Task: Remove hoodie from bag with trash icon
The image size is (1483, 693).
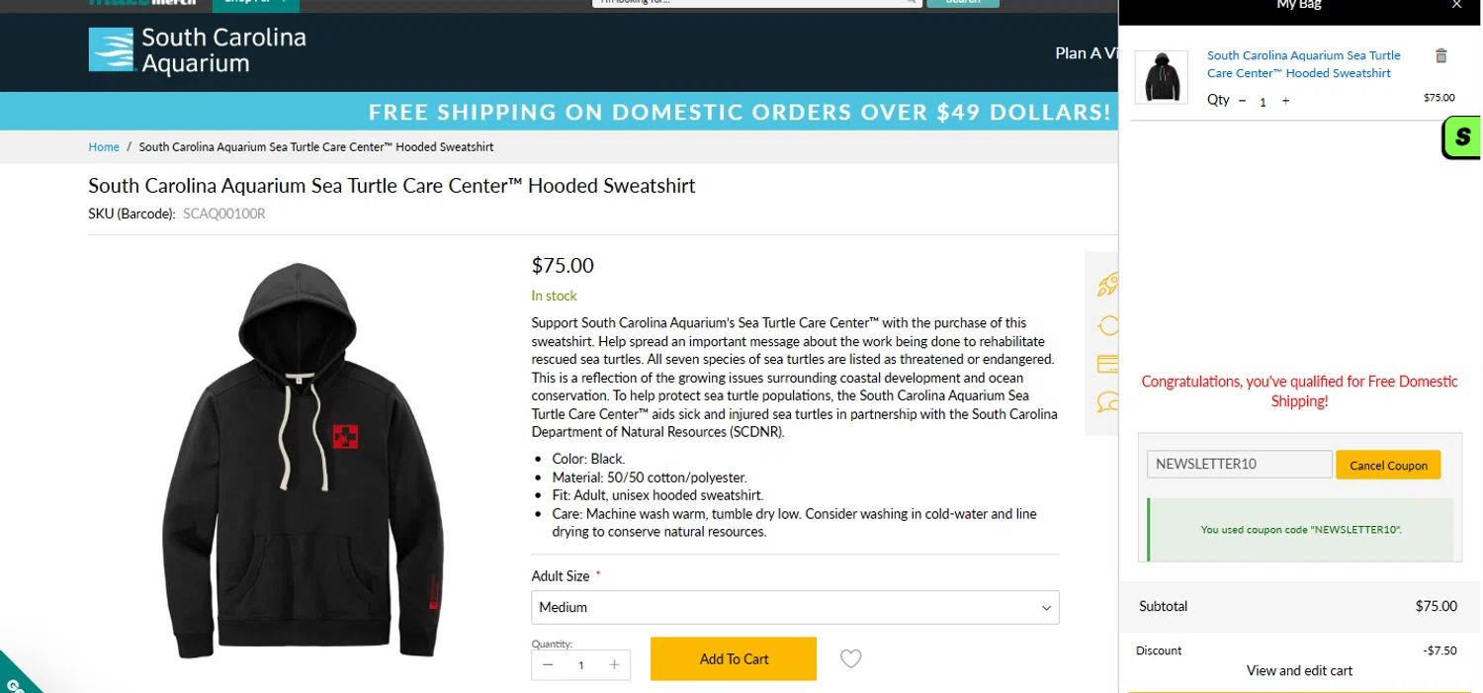Action: [x=1440, y=56]
